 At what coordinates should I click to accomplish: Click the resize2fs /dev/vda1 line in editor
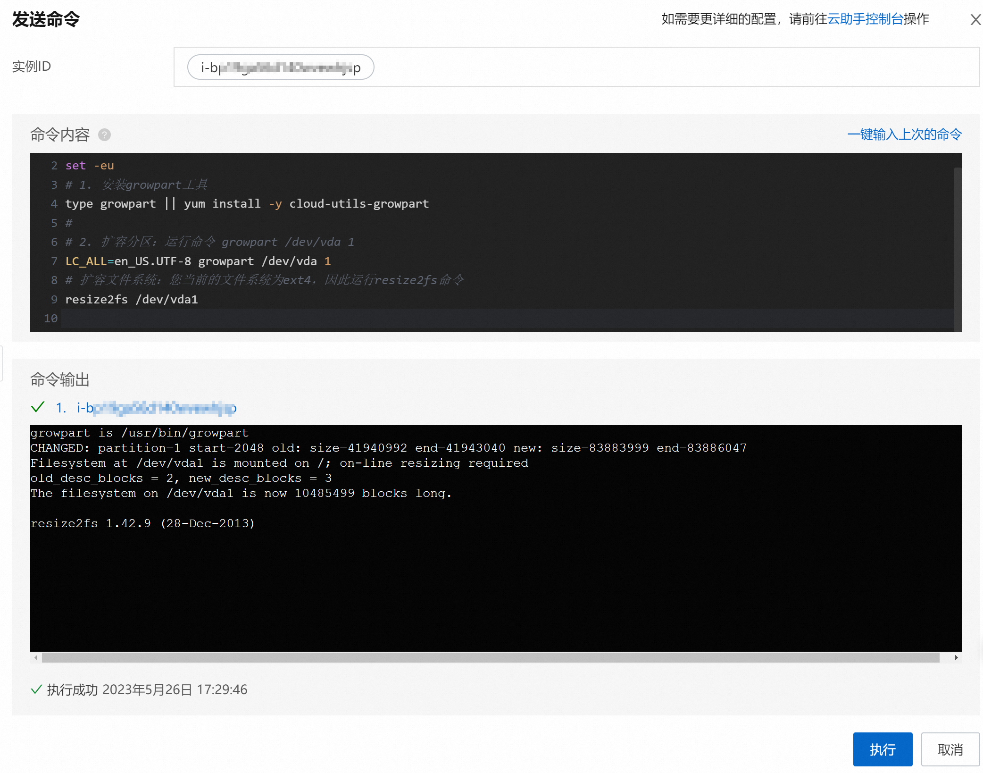[x=132, y=300]
